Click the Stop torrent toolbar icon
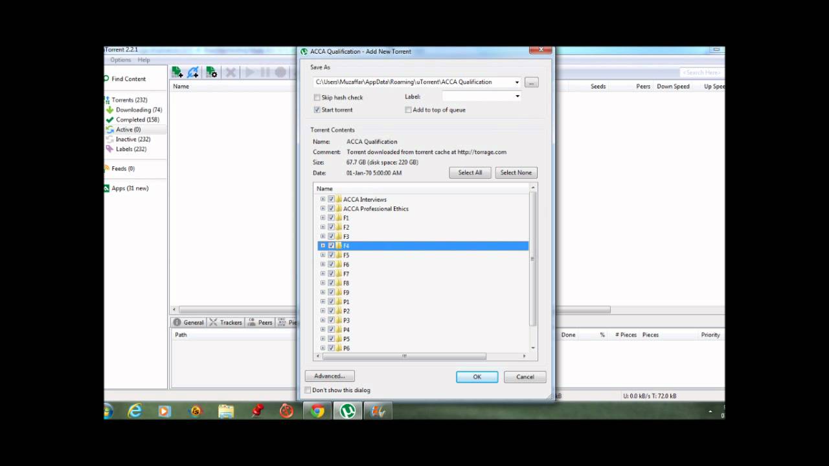Image resolution: width=829 pixels, height=466 pixels. (280, 72)
